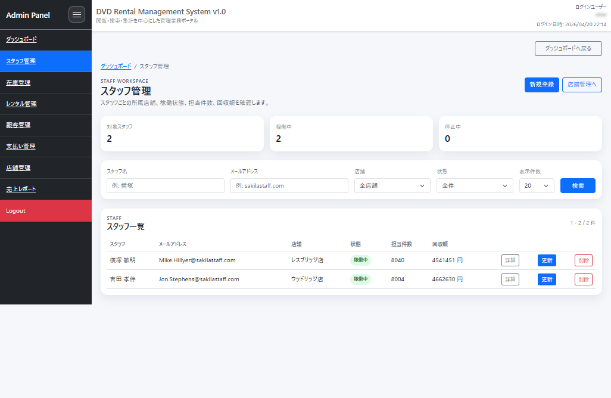Click the 店舗管理へ button
611x398 pixels.
tap(582, 85)
